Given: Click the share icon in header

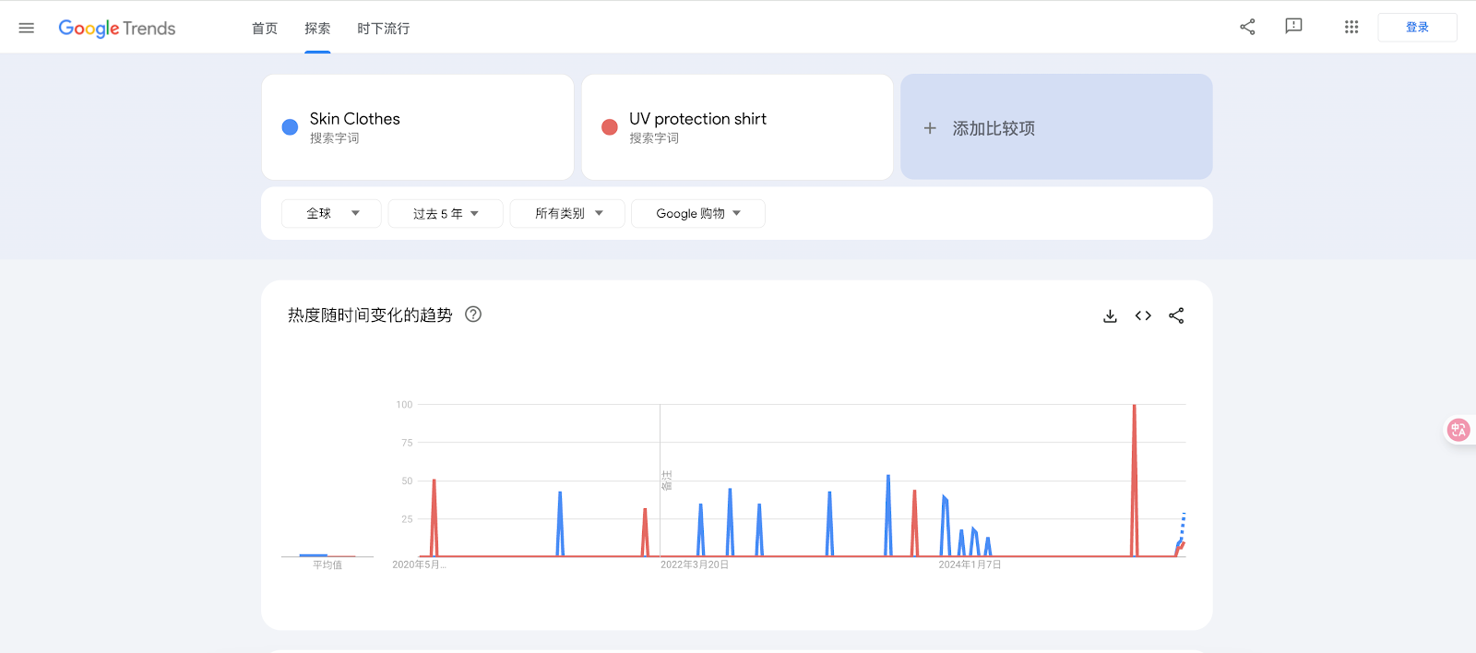Looking at the screenshot, I should pos(1247,27).
